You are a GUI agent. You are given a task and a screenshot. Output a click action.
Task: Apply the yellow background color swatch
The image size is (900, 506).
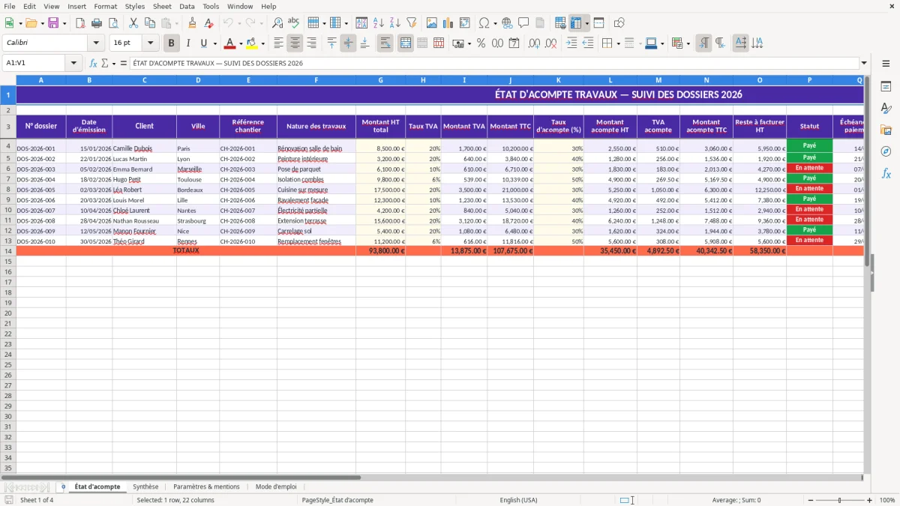[x=252, y=43]
